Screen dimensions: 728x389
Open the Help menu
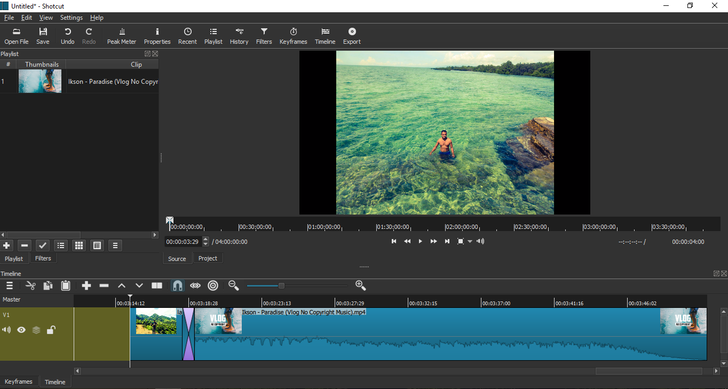coord(97,18)
